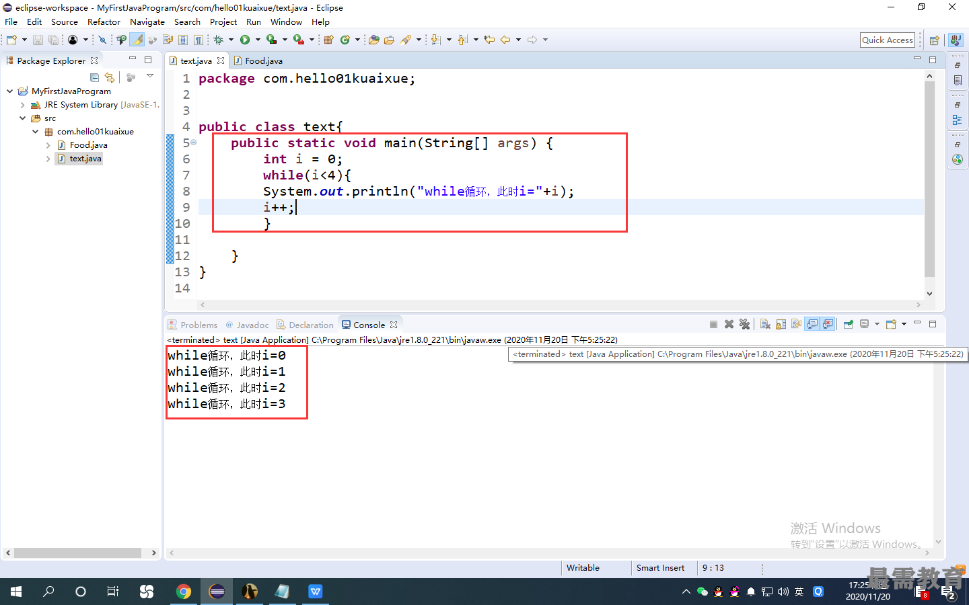Image resolution: width=969 pixels, height=605 pixels.
Task: Click the Search flashlight icon
Action: point(406,40)
